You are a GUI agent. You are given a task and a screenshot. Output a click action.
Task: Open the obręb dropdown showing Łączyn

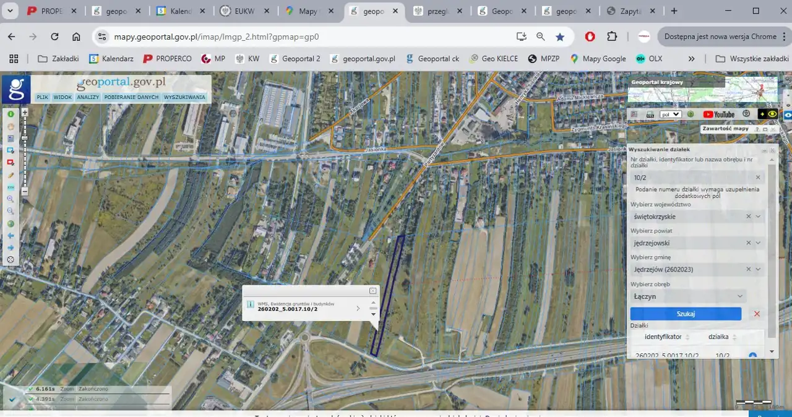[x=688, y=296]
